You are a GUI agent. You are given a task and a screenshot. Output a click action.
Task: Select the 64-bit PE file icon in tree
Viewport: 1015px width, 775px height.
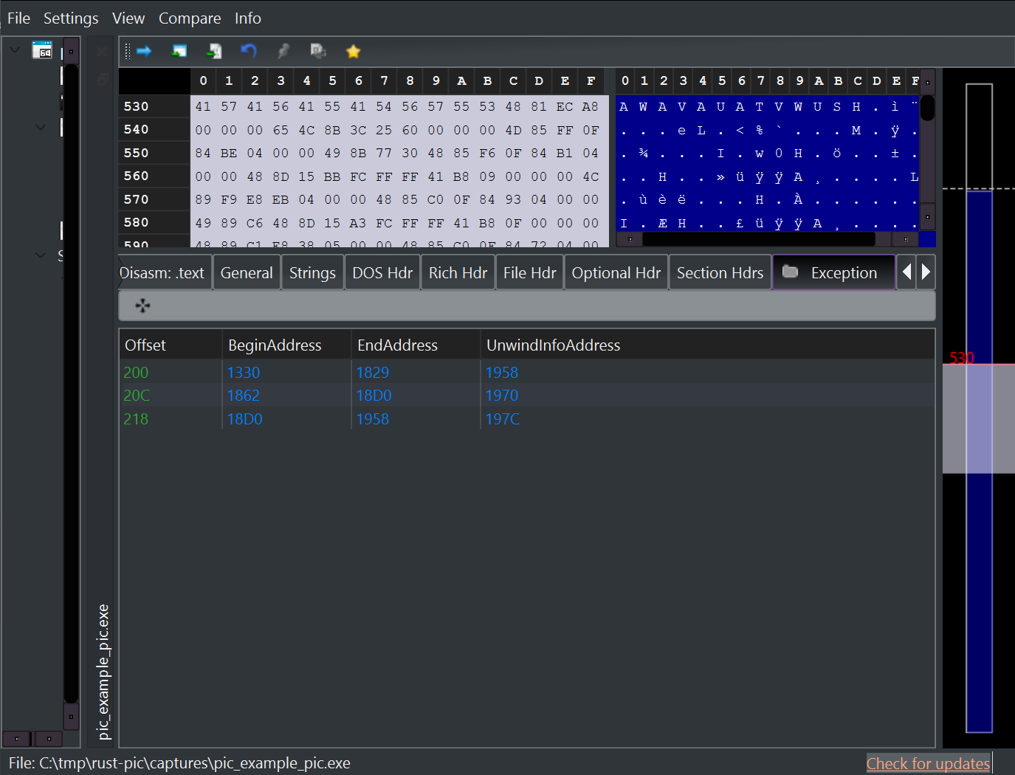point(42,50)
